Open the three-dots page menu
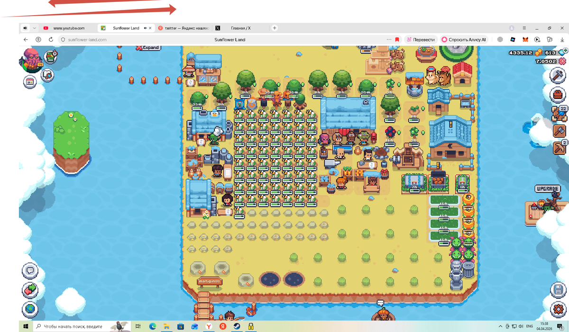 click(x=389, y=40)
